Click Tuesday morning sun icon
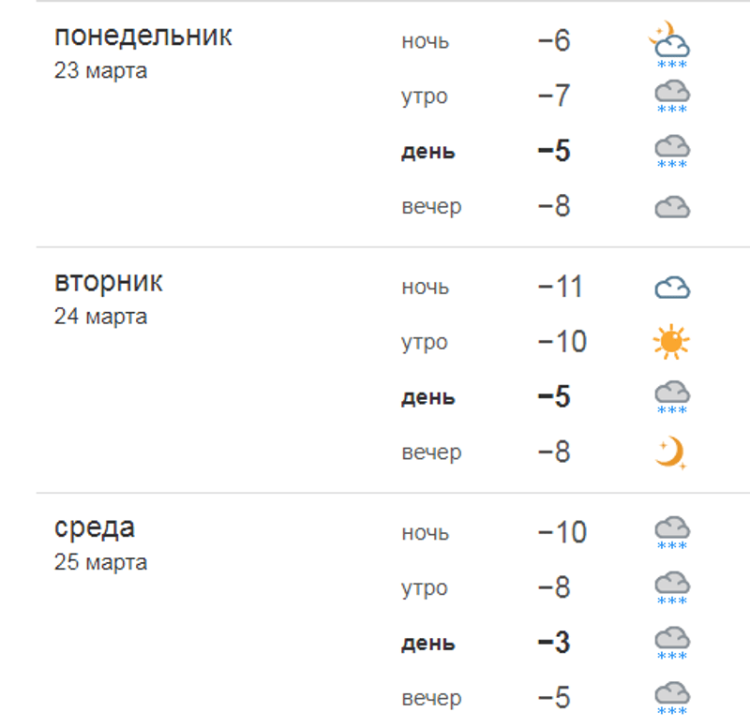Screen dimensions: 750x727 coord(671,342)
